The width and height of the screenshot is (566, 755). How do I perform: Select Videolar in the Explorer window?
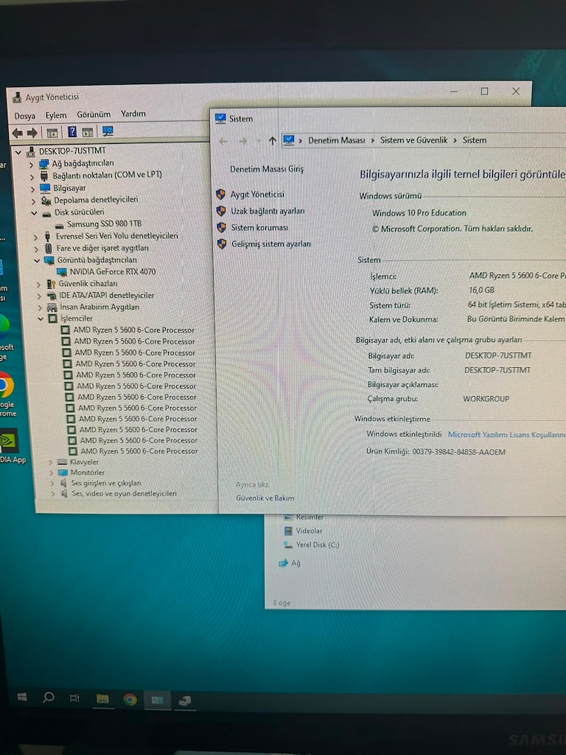[309, 531]
